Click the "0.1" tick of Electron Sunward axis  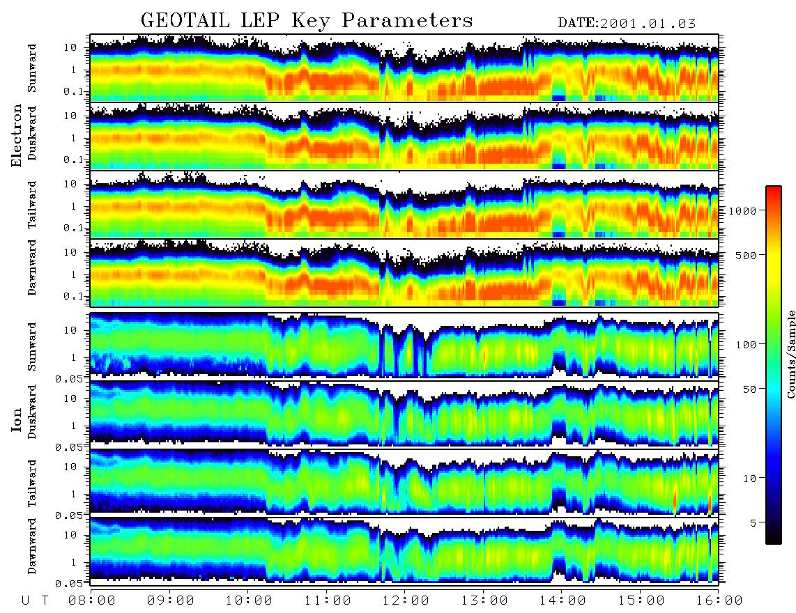click(x=73, y=92)
